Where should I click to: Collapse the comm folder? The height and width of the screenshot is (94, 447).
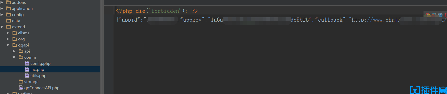(x=14, y=57)
